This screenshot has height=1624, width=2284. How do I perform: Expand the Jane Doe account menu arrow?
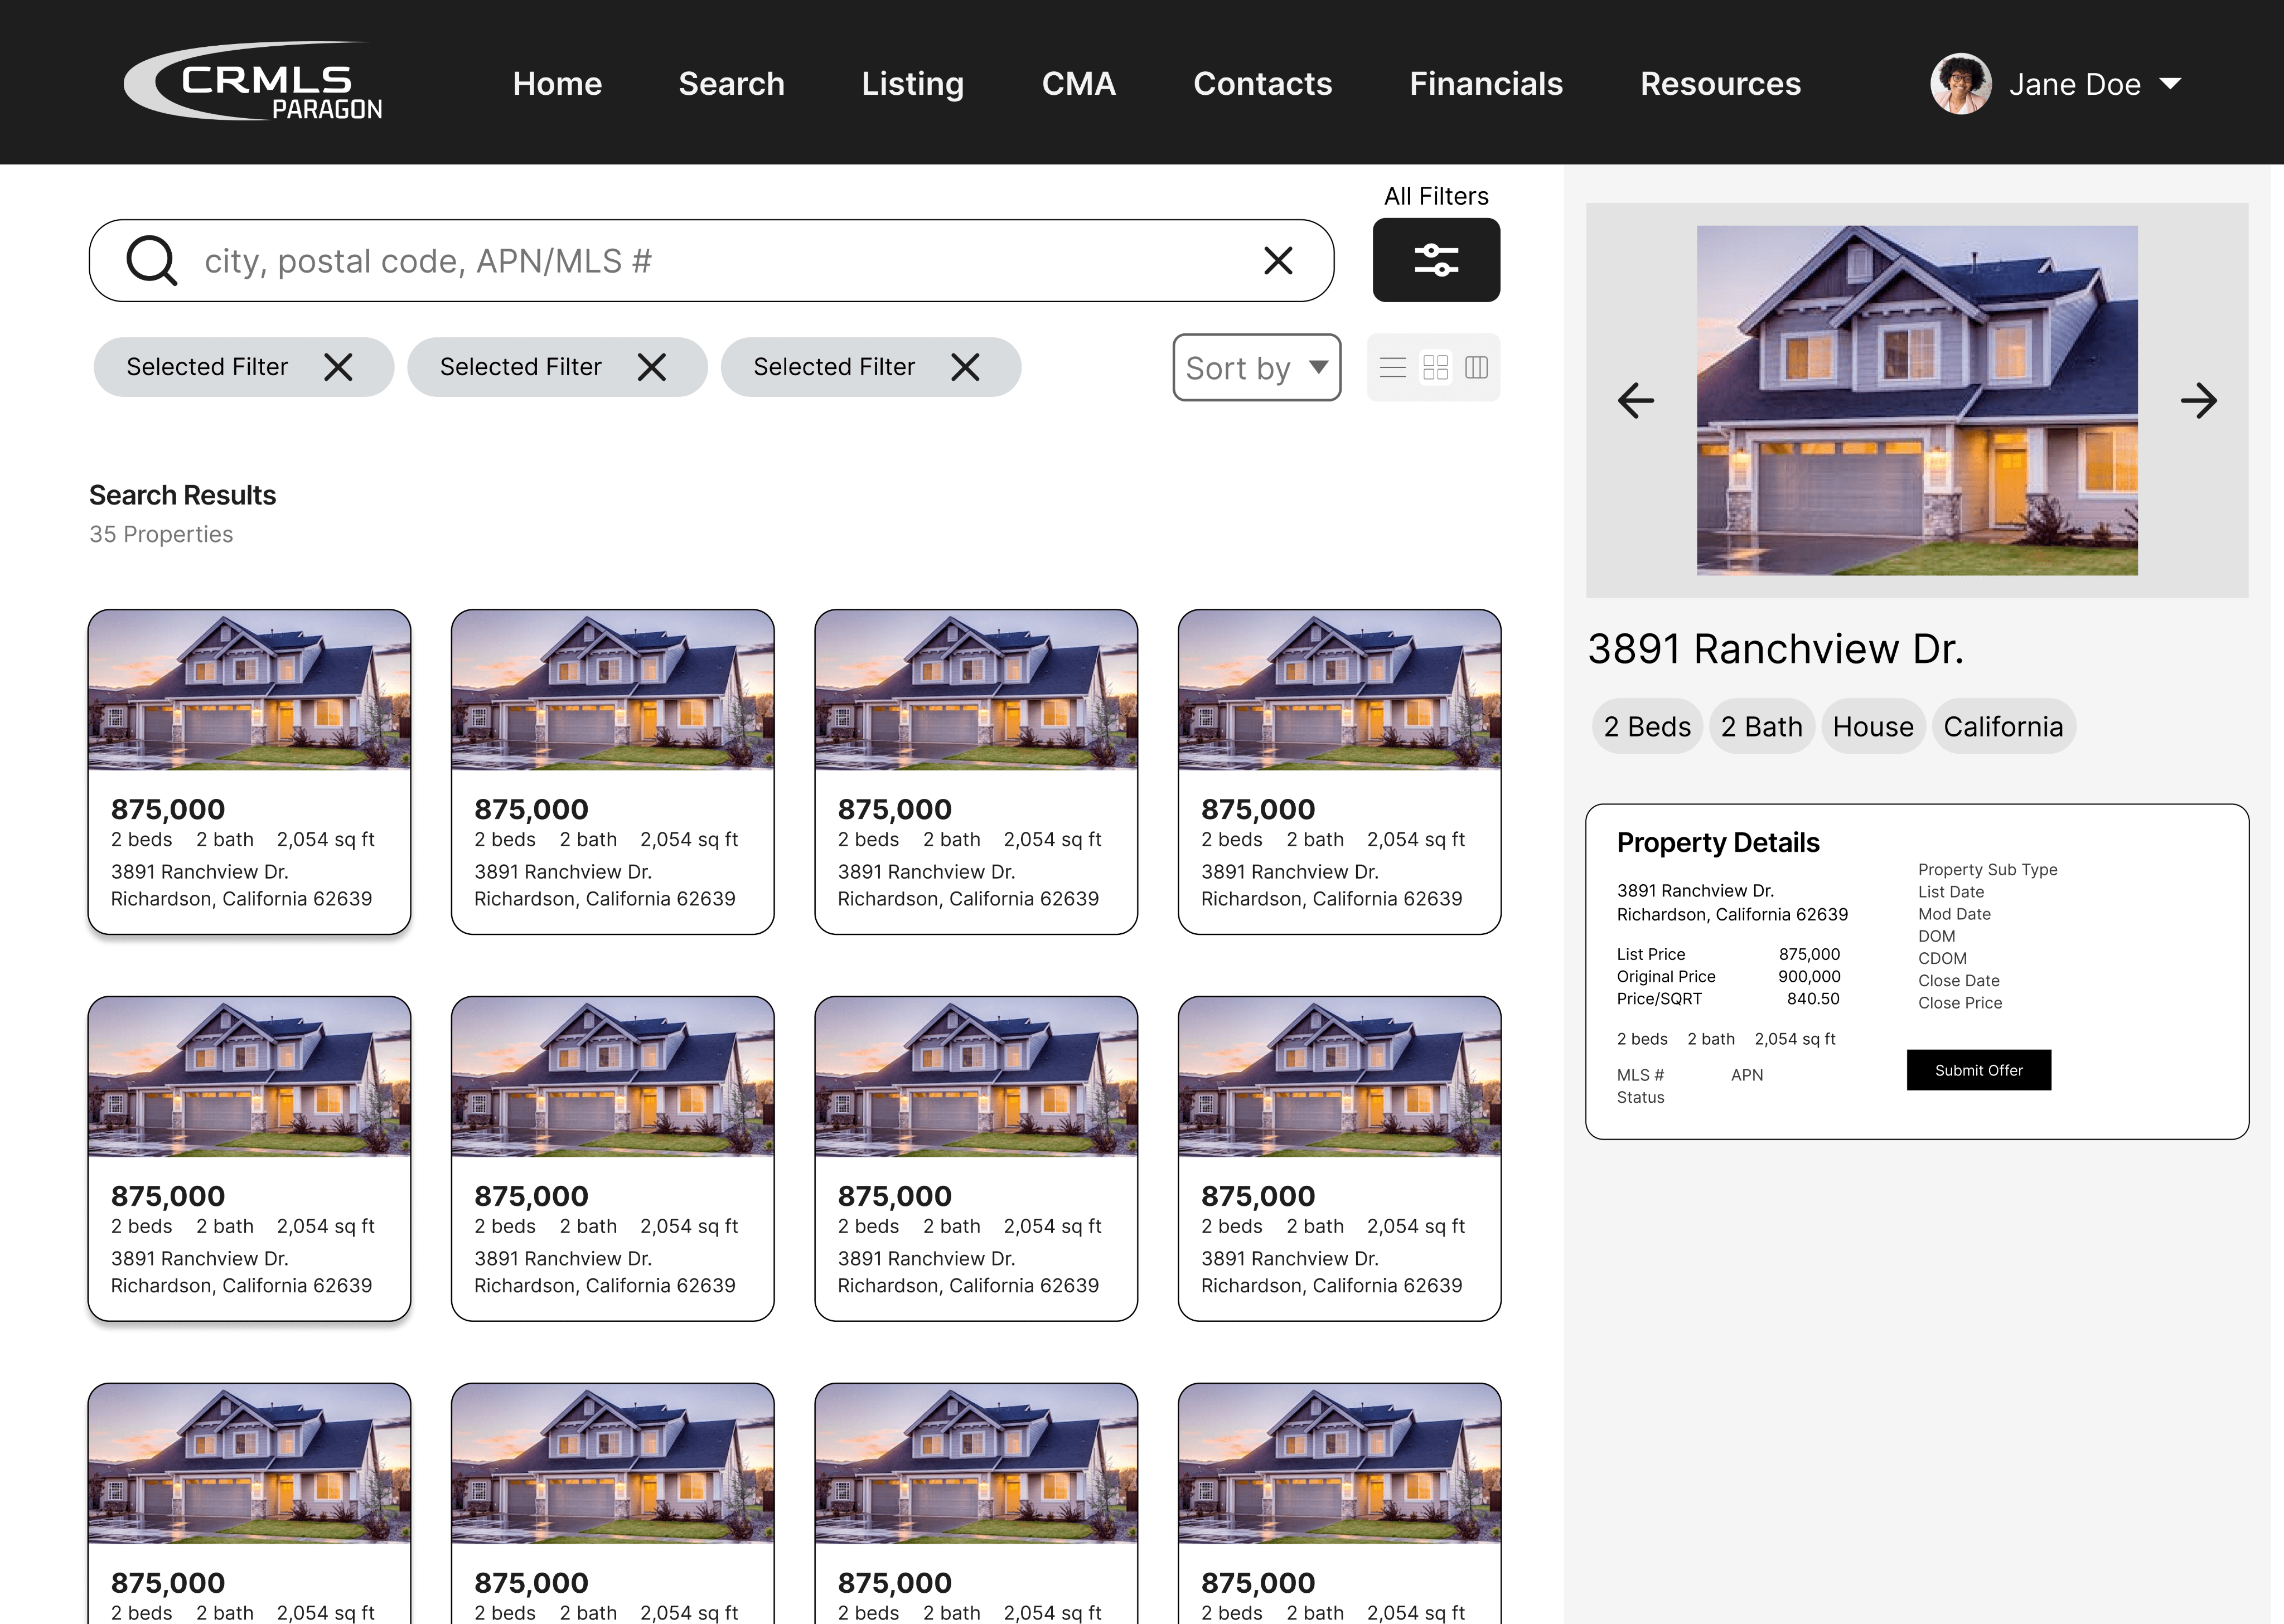(x=2170, y=84)
